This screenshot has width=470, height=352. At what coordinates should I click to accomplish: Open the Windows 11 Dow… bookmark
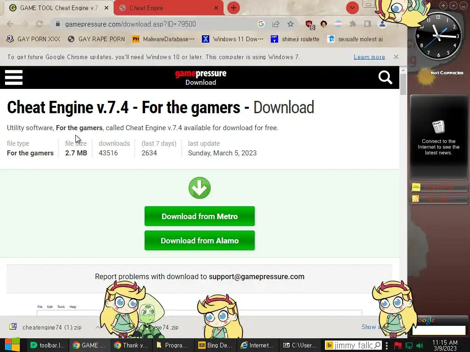(x=233, y=39)
